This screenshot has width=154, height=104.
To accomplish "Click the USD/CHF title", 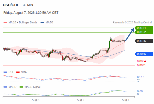I will [x=11, y=5].
